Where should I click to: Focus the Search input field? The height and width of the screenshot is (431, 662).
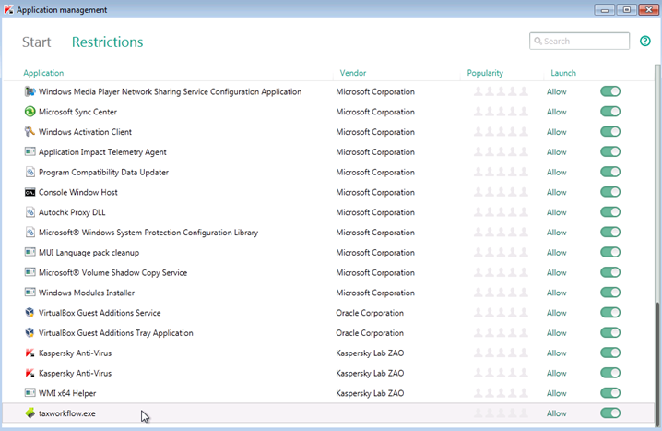click(579, 41)
